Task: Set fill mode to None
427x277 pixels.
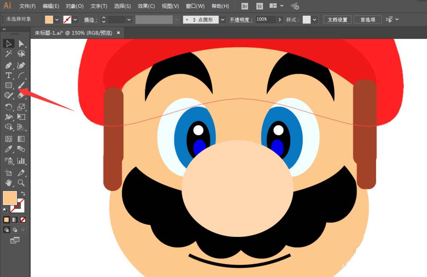Action: pyautogui.click(x=23, y=219)
